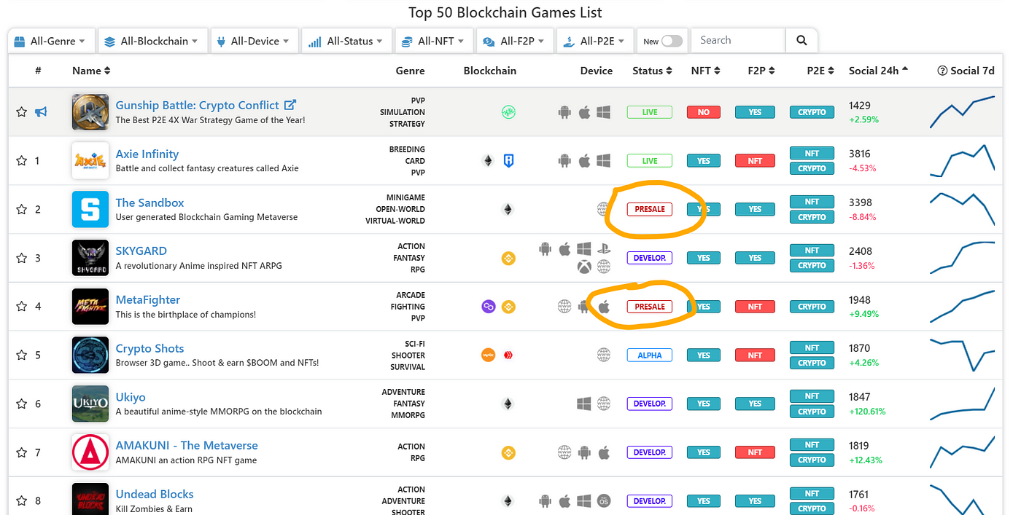The image size is (1021, 515).
Task: Sort the table by Name column
Action: [91, 71]
